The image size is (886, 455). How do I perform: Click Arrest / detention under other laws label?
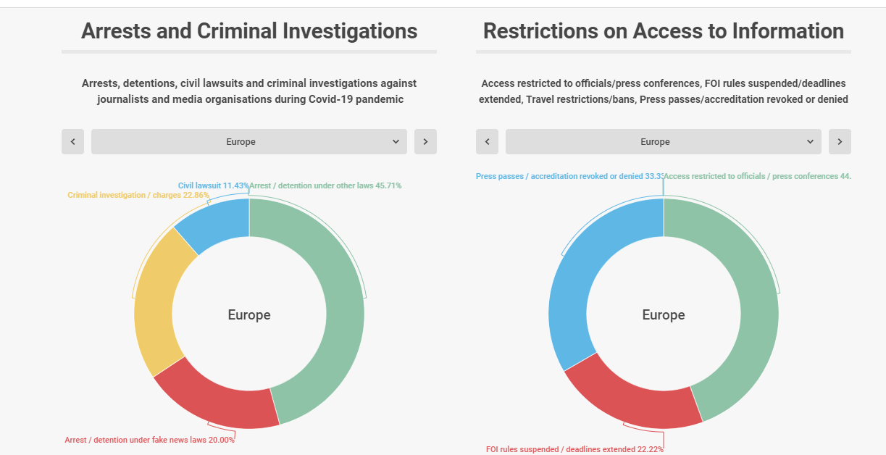coord(326,185)
